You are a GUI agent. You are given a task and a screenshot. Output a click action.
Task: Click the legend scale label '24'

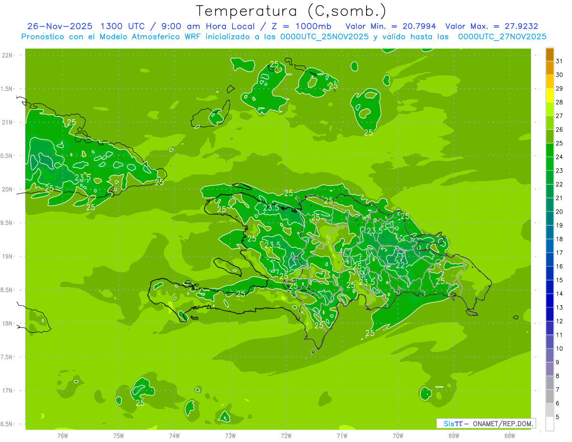point(560,157)
